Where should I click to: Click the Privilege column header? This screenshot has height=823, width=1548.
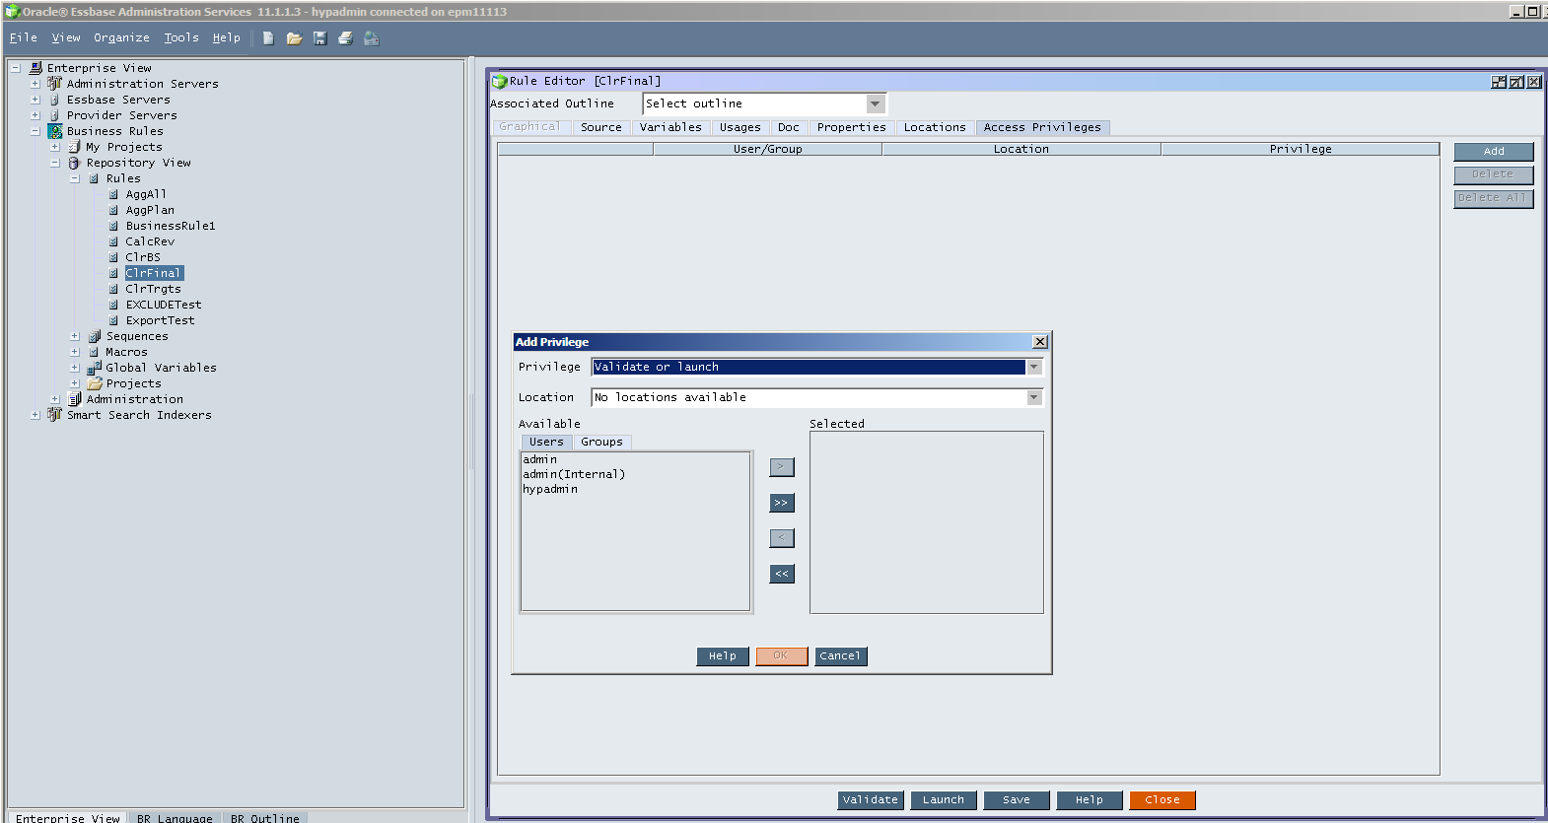click(x=1301, y=149)
